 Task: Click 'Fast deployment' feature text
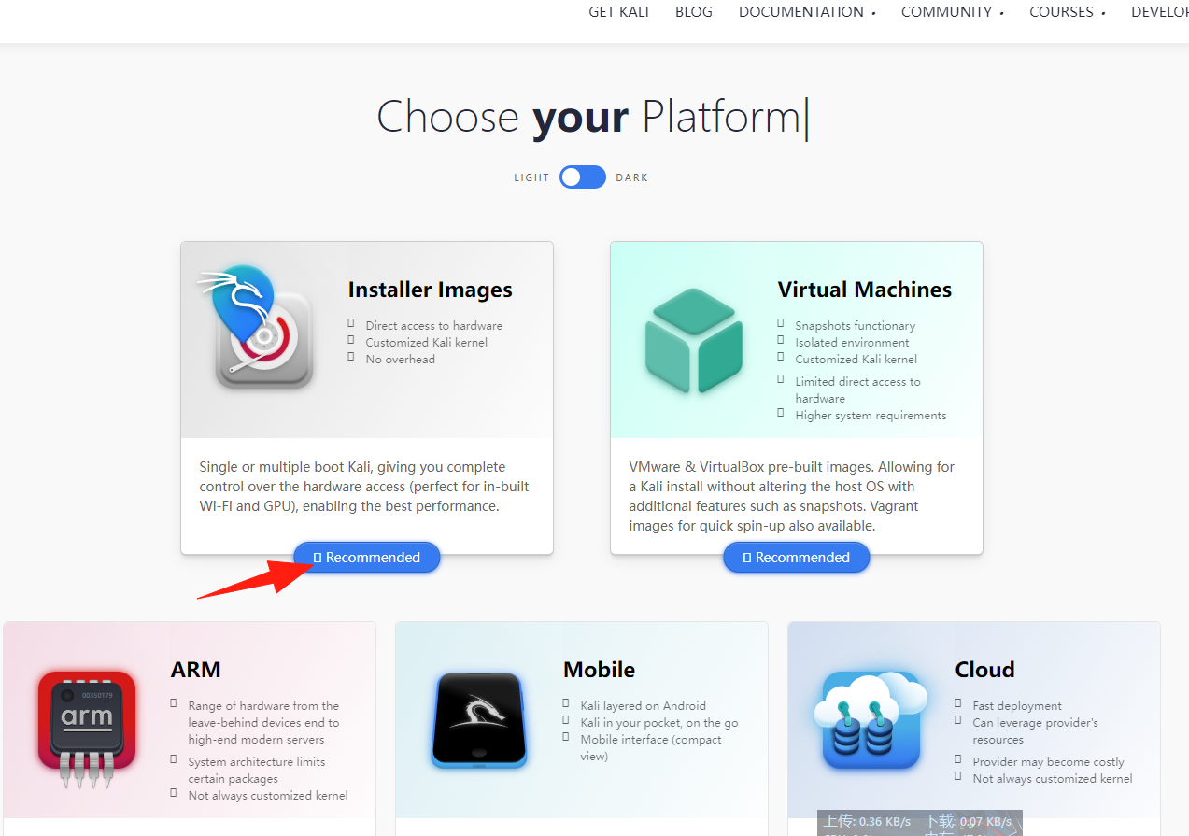(x=1016, y=706)
